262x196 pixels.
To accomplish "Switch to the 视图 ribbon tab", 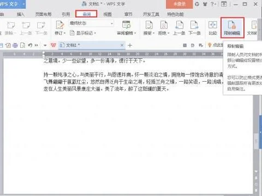I will click(x=108, y=14).
